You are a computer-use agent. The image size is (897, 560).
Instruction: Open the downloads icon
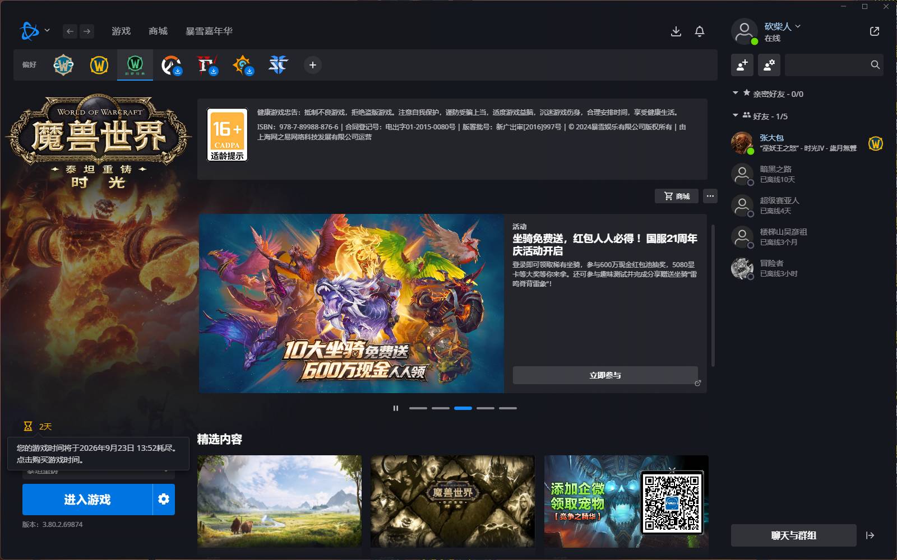676,31
